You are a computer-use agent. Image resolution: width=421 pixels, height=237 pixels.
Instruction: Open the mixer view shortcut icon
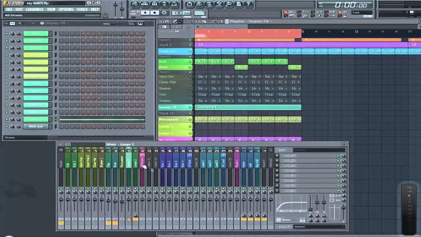(174, 4)
